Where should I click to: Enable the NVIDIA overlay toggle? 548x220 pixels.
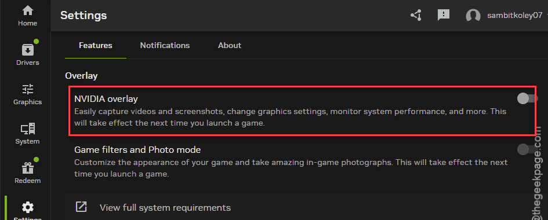click(527, 99)
